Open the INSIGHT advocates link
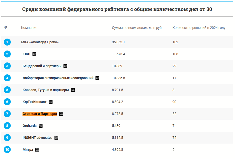The image size is (235, 159). pos(37,138)
